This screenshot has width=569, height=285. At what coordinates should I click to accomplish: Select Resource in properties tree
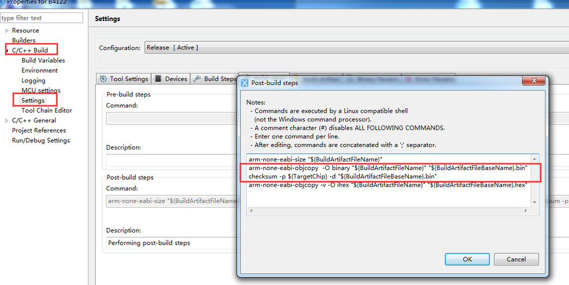click(x=26, y=31)
